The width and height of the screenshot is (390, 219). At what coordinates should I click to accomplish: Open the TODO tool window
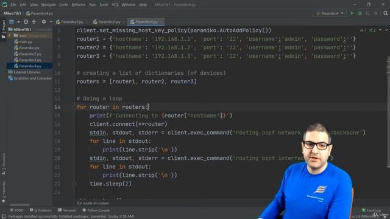coord(16,210)
